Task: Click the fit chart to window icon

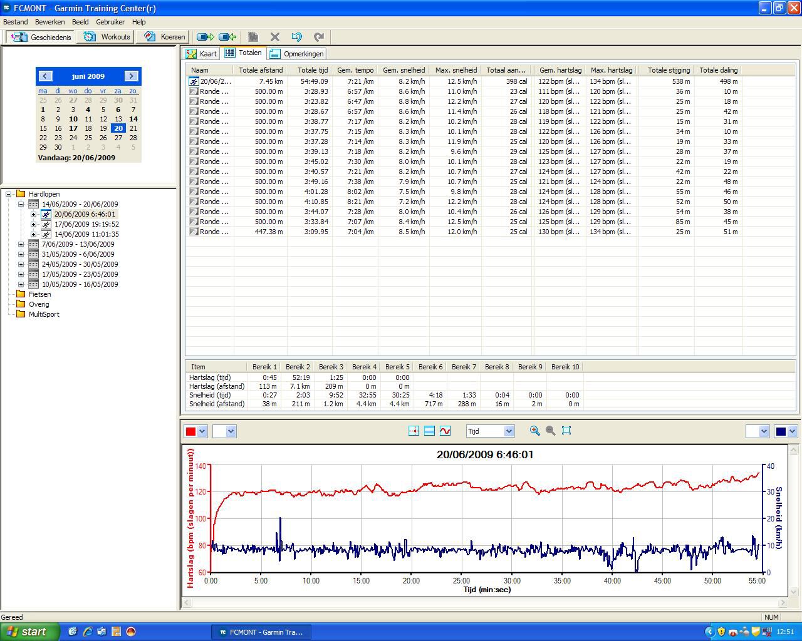Action: [566, 431]
